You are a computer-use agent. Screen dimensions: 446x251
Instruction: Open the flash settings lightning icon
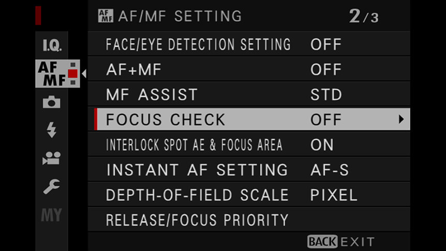[x=52, y=130]
